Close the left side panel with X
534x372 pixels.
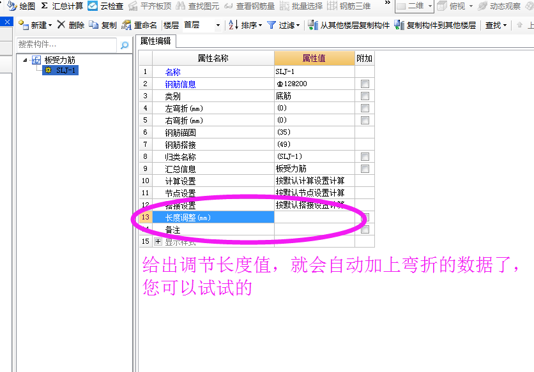tap(7, 22)
